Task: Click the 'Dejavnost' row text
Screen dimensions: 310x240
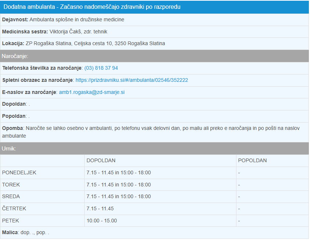Action: point(63,19)
